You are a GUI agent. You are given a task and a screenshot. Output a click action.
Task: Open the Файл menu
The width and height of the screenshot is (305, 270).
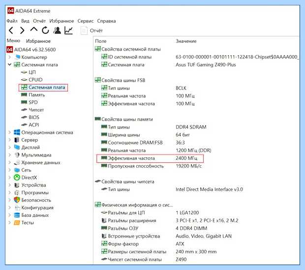coord(12,21)
